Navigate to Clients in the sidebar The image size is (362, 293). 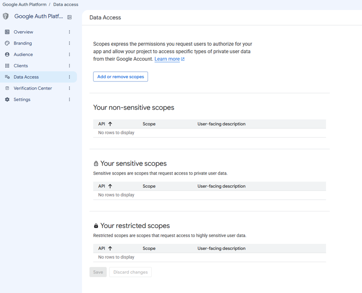20,66
